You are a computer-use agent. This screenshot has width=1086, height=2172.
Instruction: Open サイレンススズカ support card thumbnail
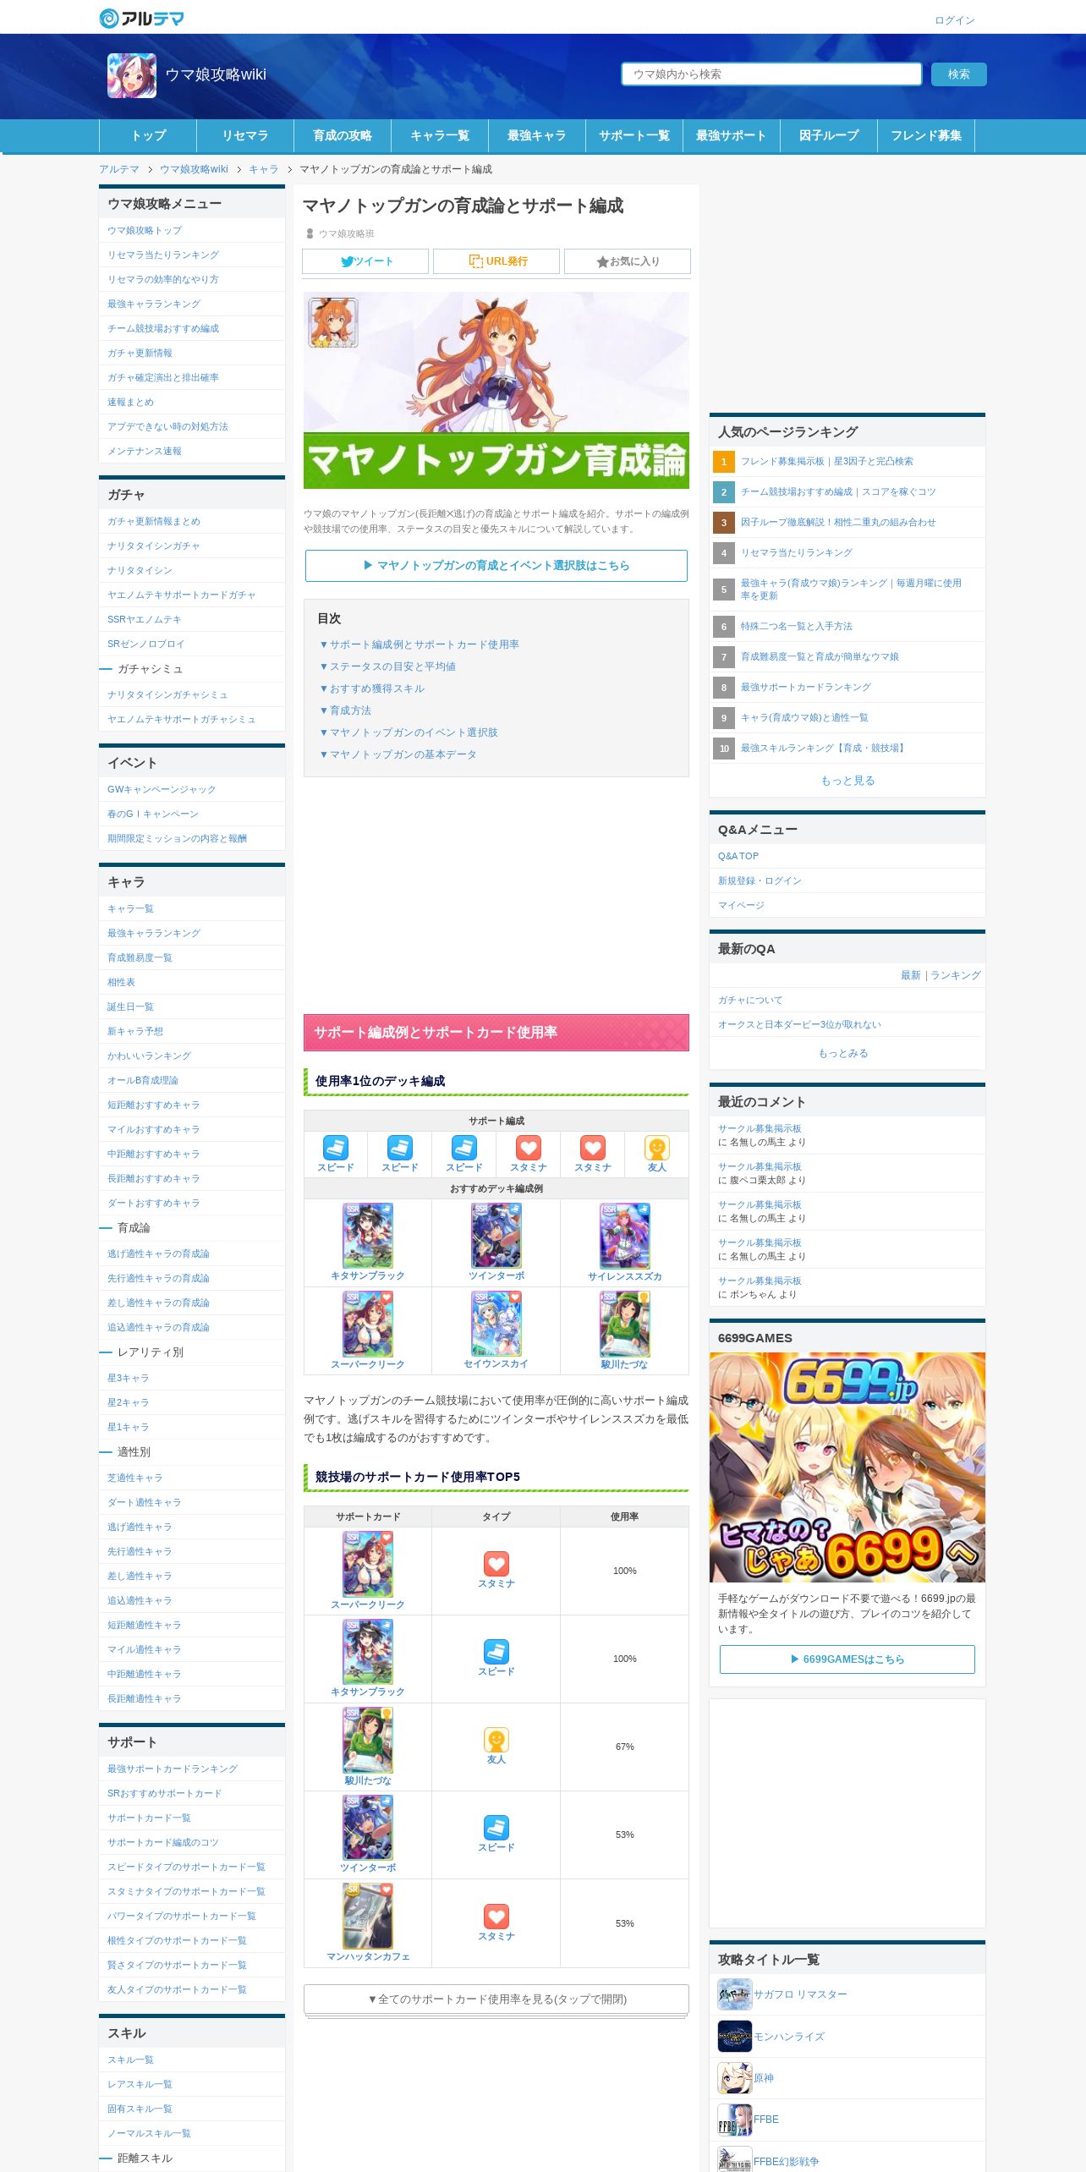tap(625, 1236)
